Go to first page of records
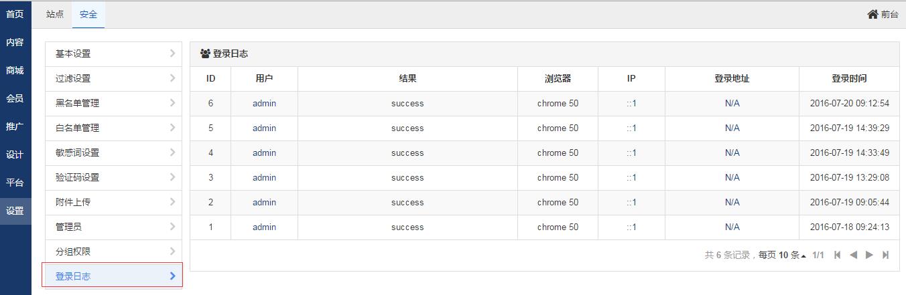906x295 pixels. (838, 255)
